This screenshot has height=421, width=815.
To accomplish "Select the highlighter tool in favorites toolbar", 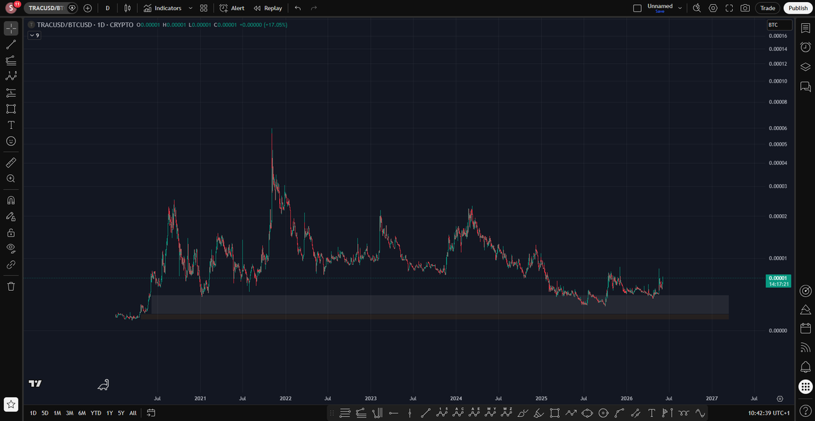I will pyautogui.click(x=539, y=413).
